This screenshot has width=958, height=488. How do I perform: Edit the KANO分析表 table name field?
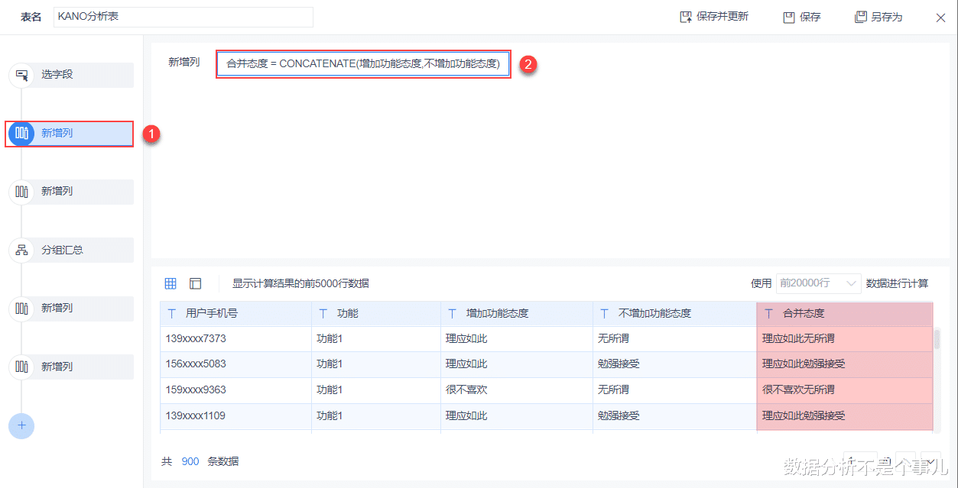tap(182, 16)
